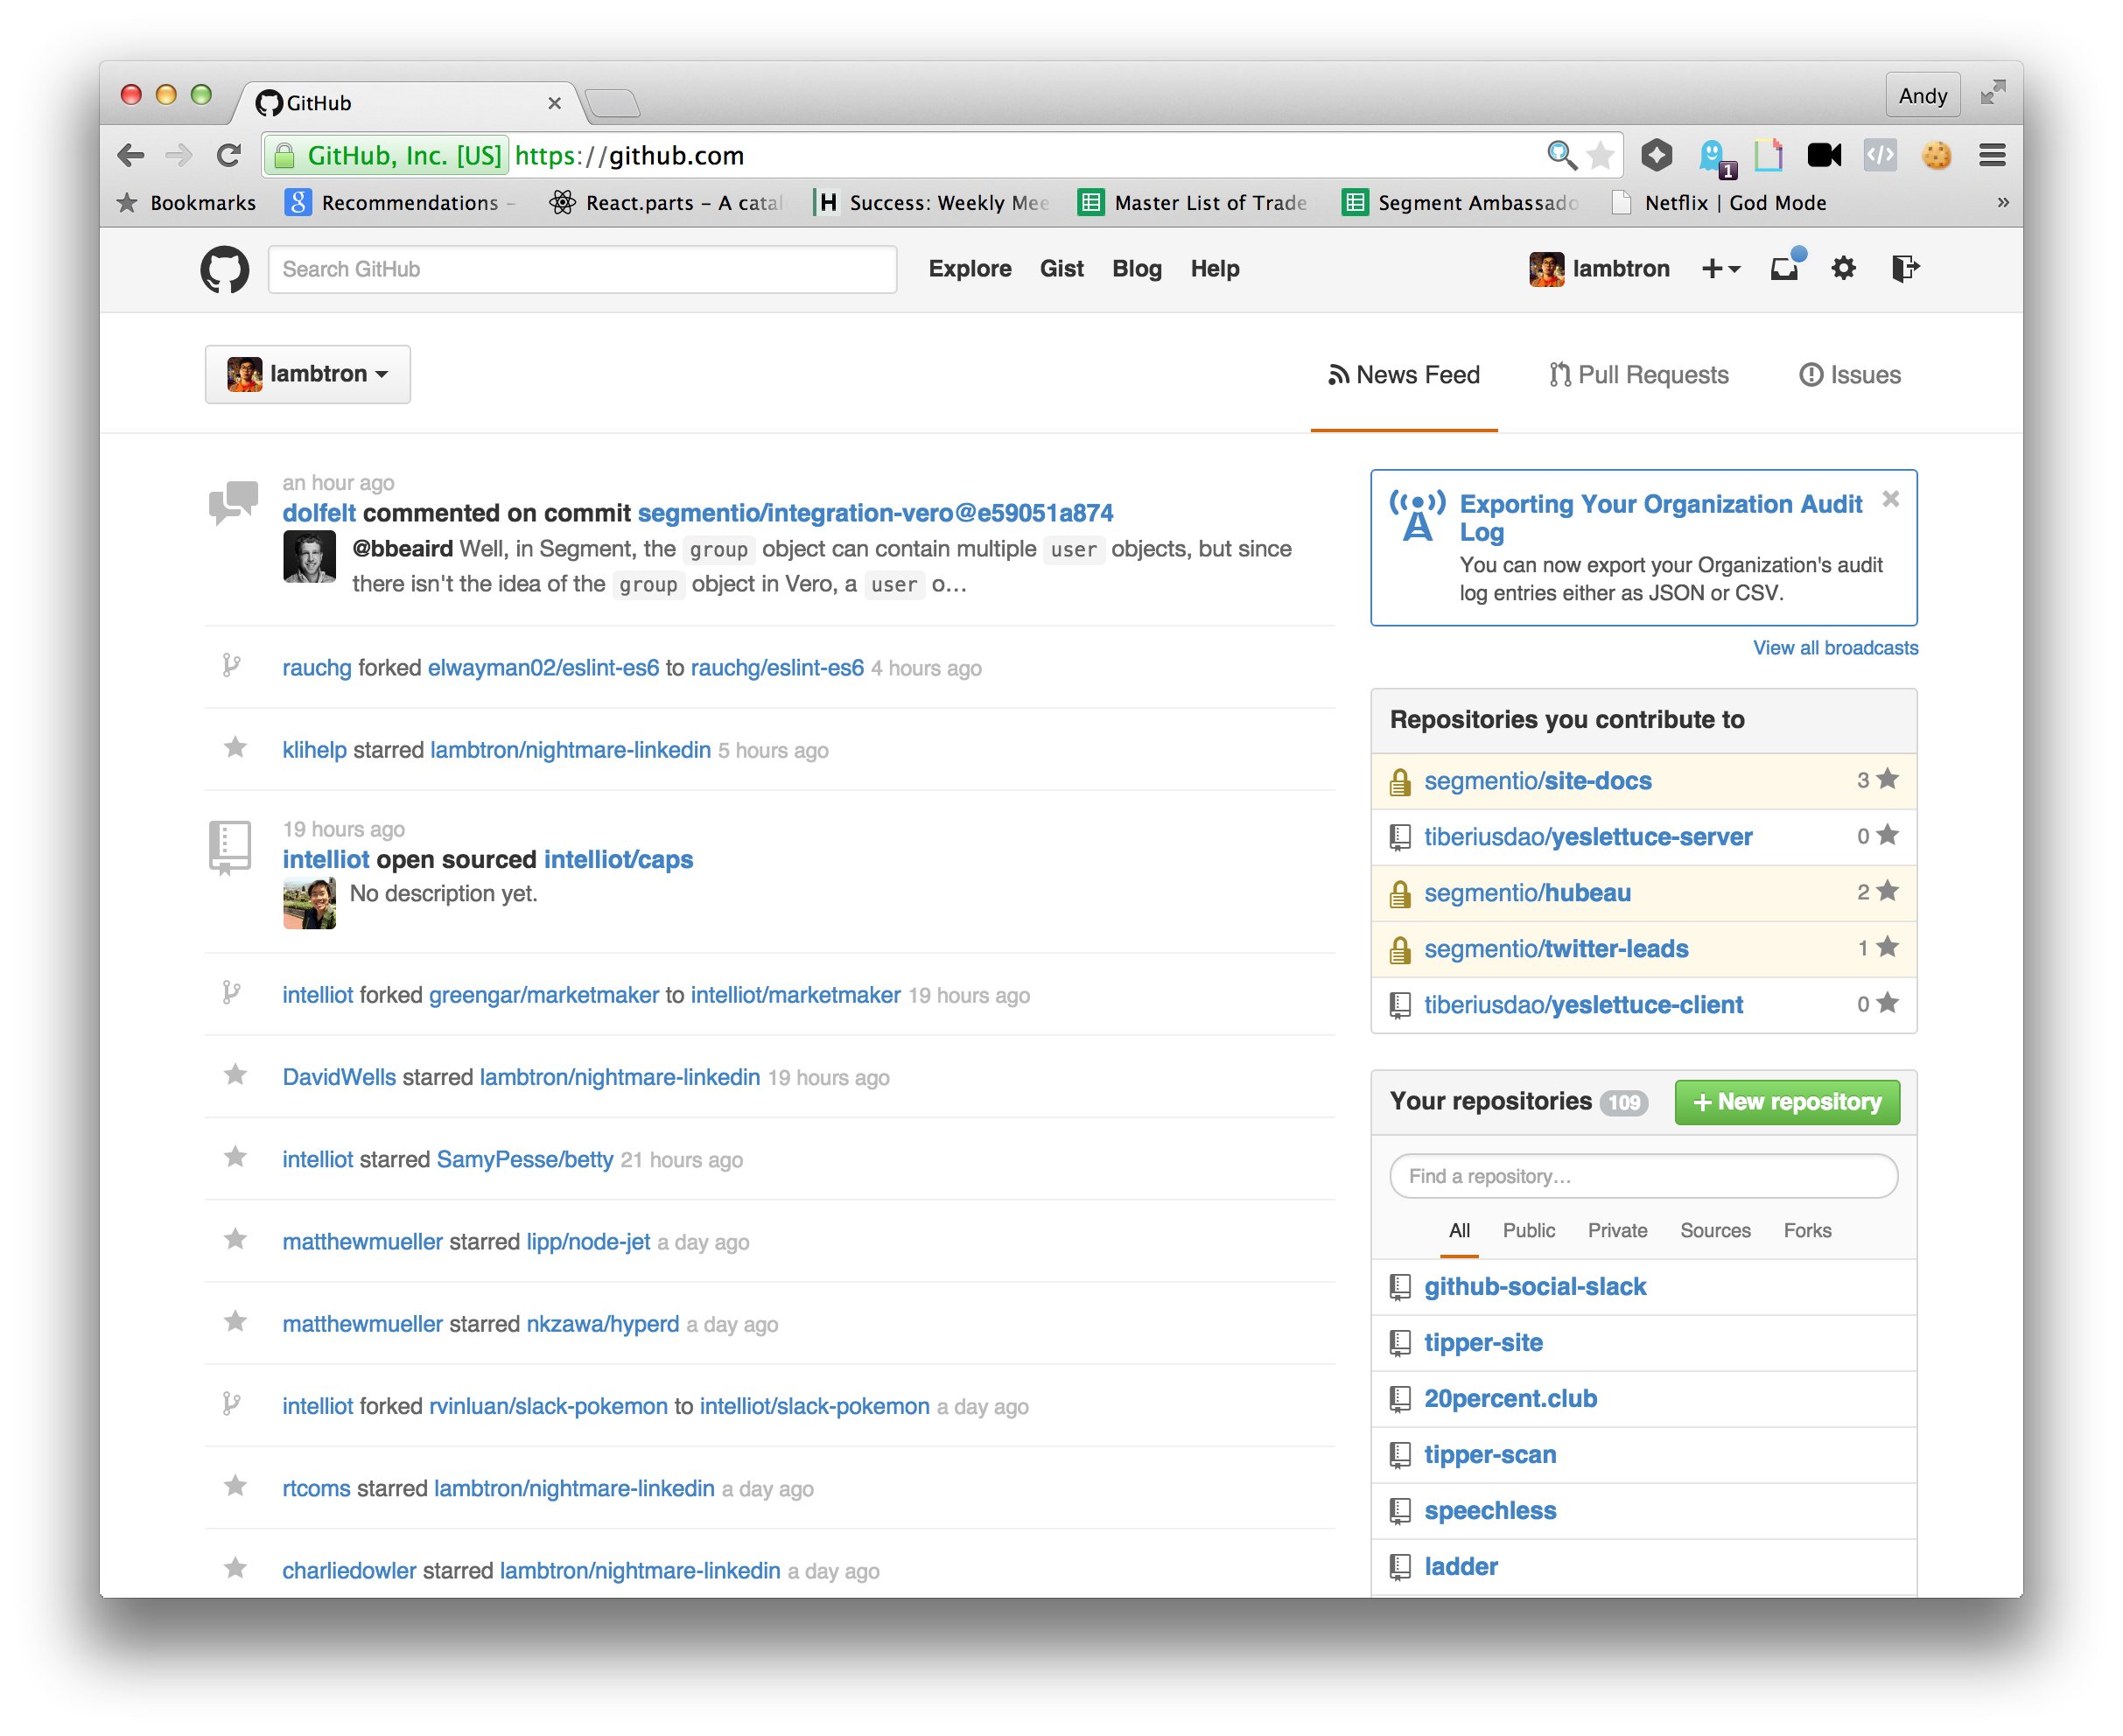Screen dimensions: 2123x1736
Task: Click the GitHub Octocat logo
Action: (224, 269)
